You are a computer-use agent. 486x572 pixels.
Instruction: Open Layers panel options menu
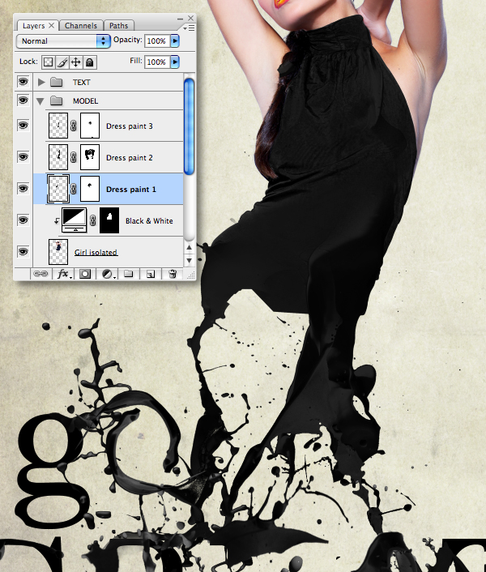[189, 28]
